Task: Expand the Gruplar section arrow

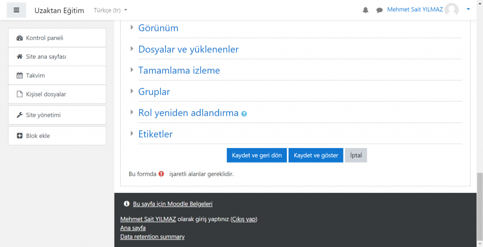Action: click(x=132, y=91)
